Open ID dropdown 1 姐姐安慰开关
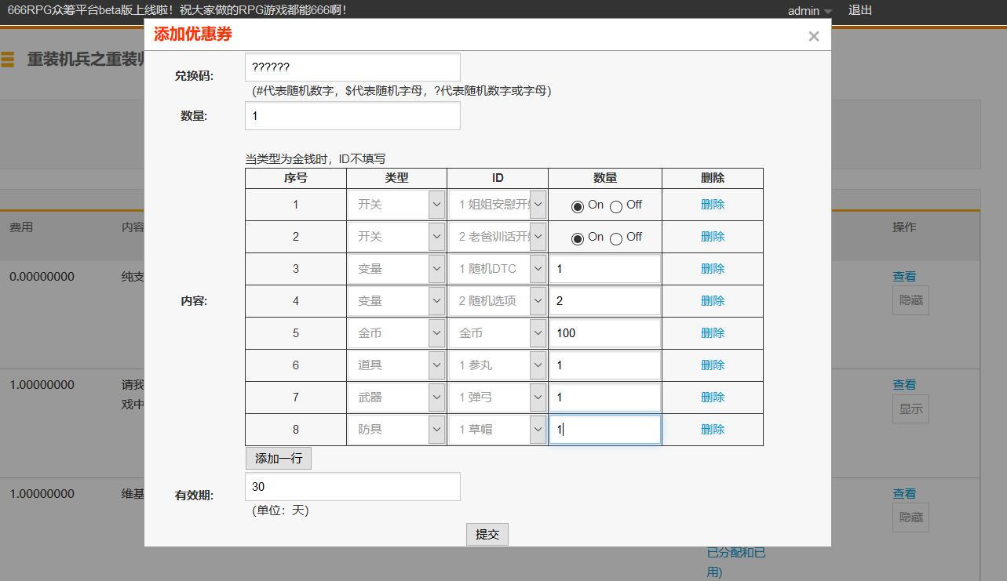Viewport: 1007px width, 581px height. (498, 205)
